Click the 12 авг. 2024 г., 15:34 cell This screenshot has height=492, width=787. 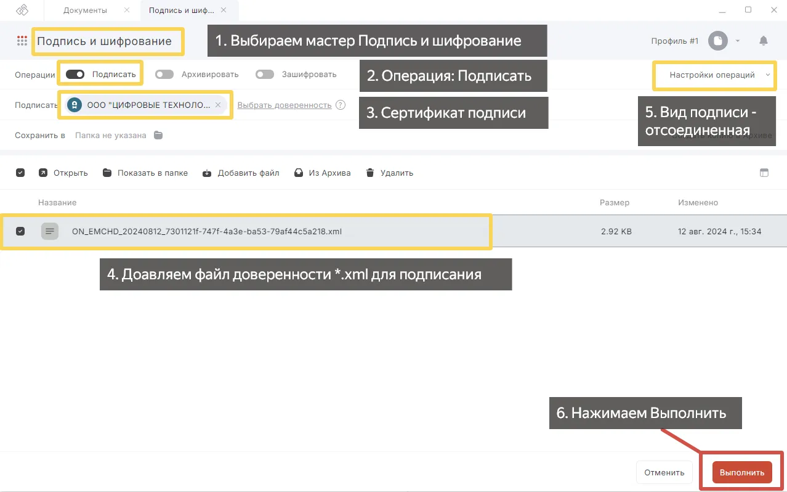[720, 231]
